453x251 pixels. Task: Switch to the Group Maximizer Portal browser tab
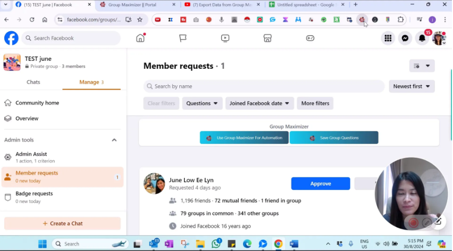138,5
